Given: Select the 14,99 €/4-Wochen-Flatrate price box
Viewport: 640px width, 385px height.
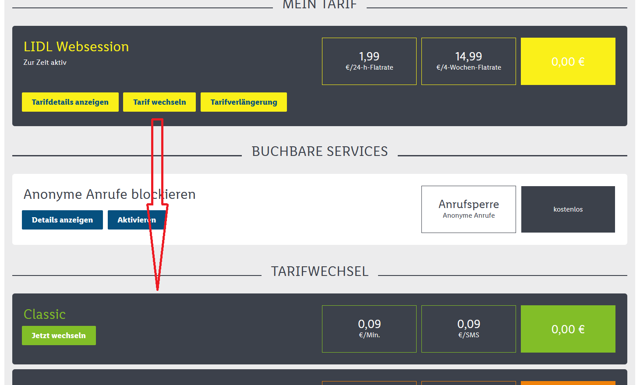Looking at the screenshot, I should point(469,61).
